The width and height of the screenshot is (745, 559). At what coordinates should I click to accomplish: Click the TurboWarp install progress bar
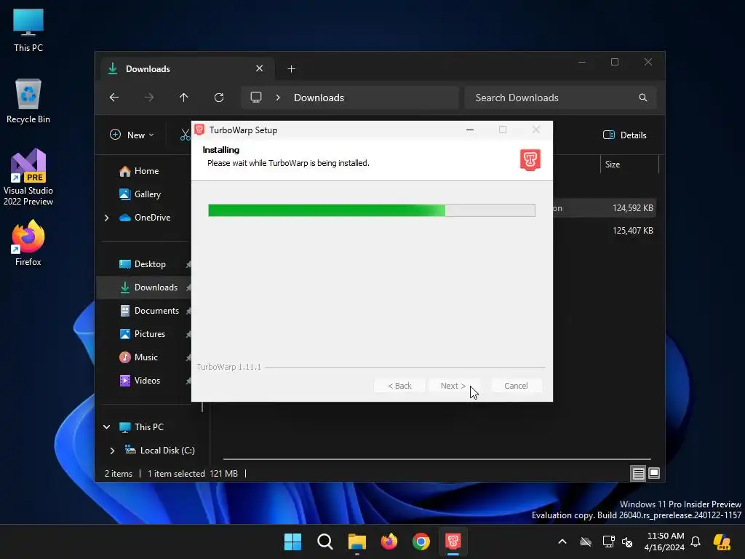click(372, 210)
